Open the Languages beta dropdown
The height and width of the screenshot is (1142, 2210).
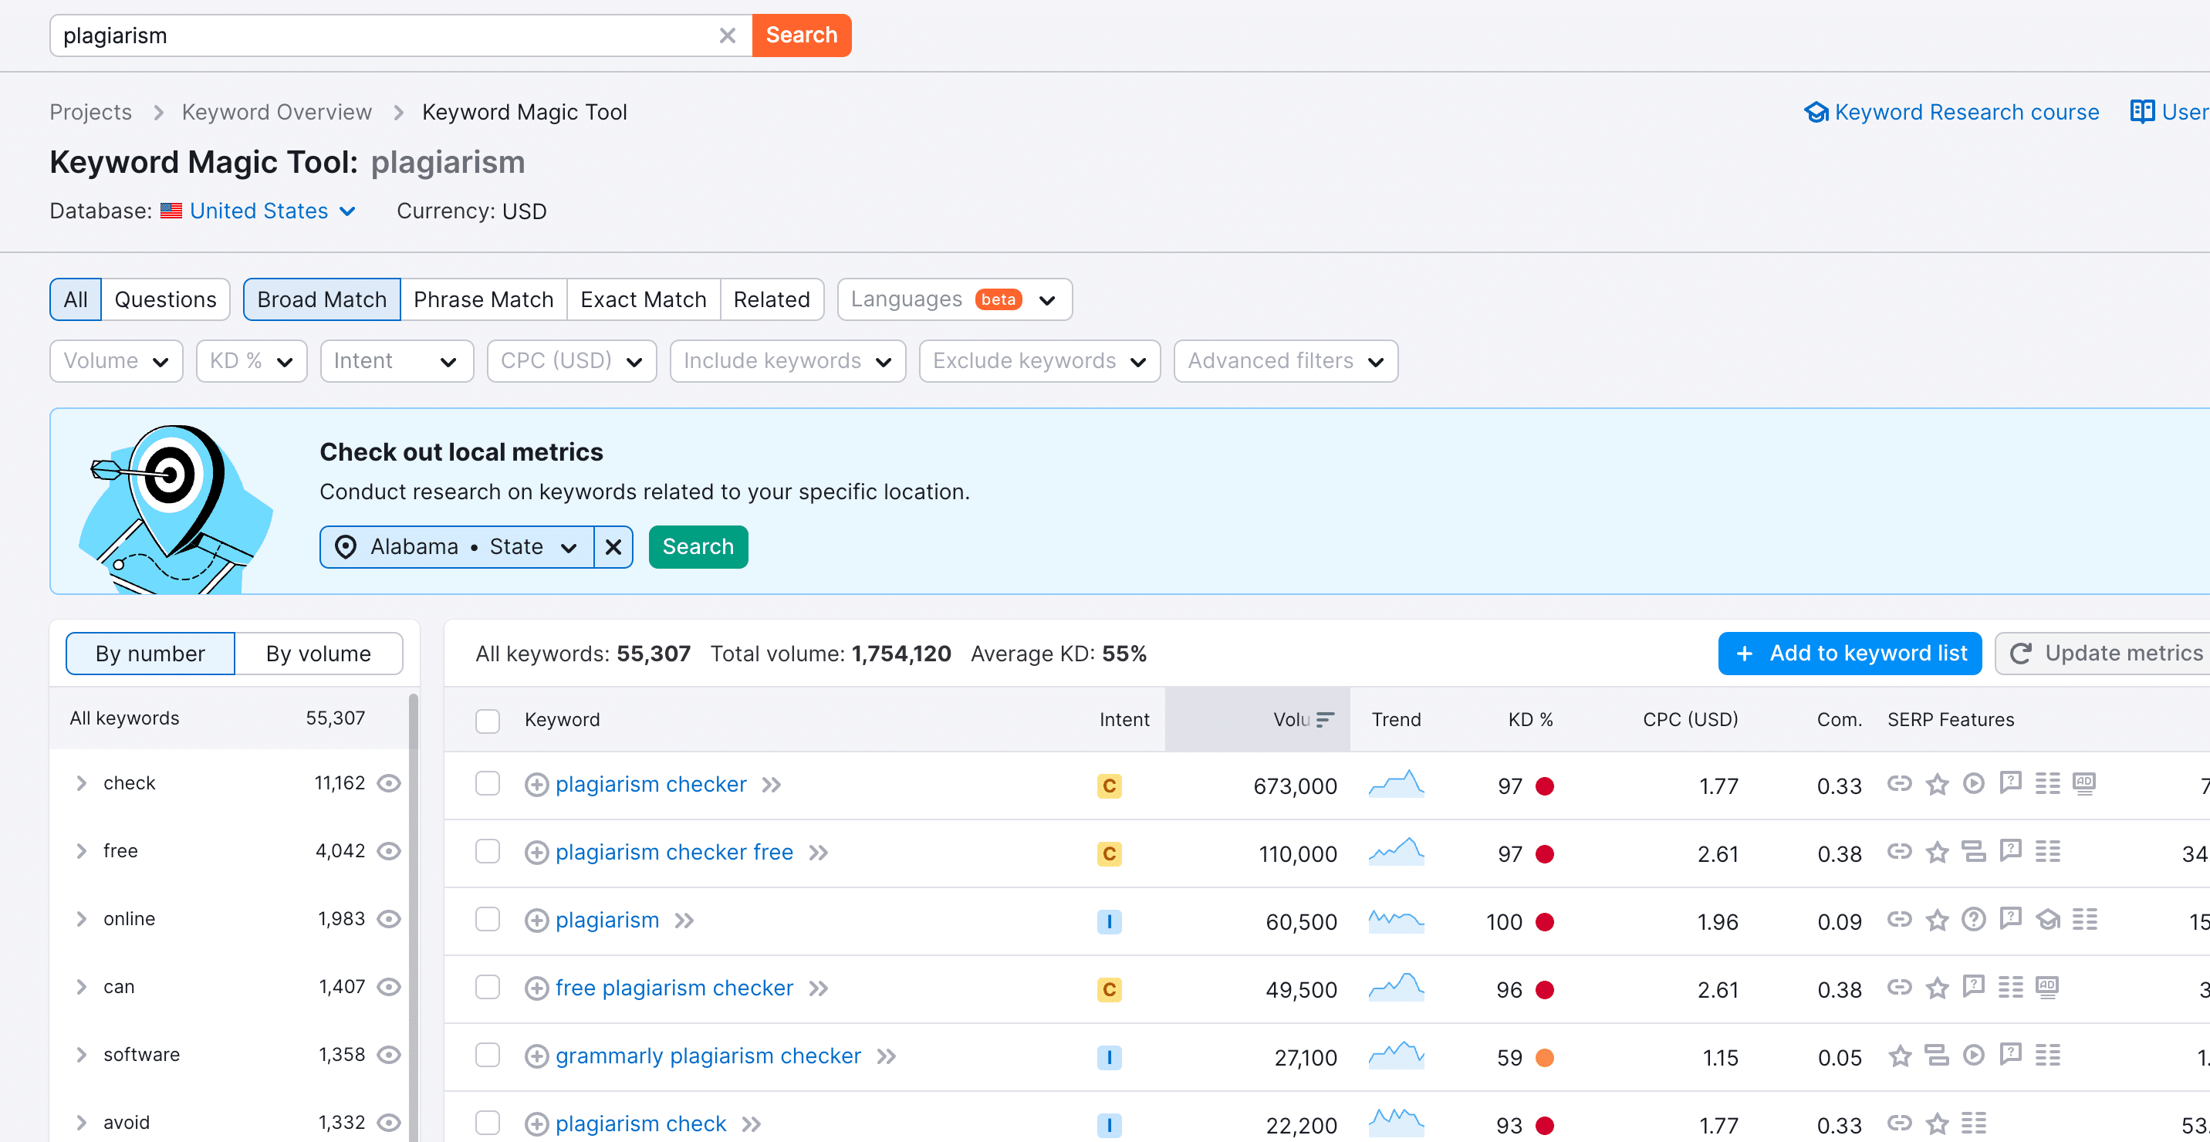pyautogui.click(x=954, y=299)
